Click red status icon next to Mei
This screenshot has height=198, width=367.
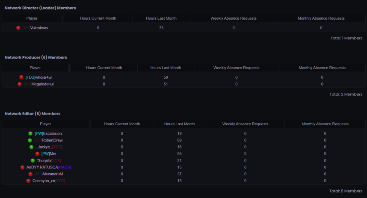pos(37,154)
